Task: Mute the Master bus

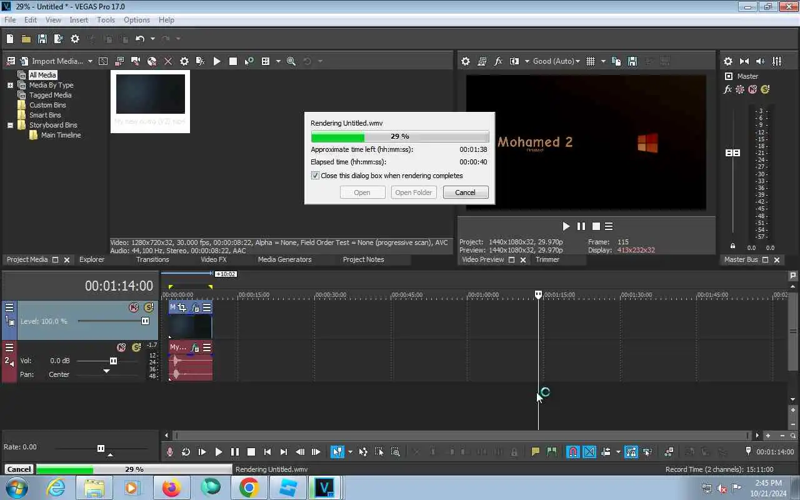Action: tap(752, 89)
